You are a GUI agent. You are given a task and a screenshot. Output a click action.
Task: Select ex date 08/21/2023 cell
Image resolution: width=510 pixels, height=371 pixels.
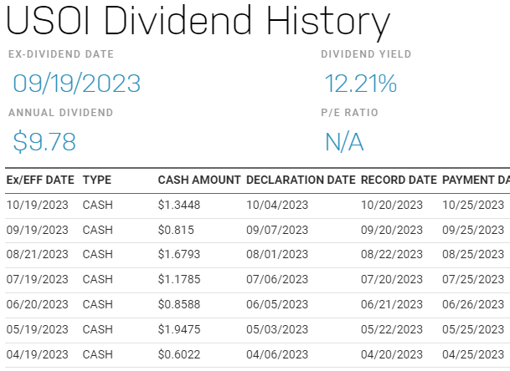click(x=38, y=254)
